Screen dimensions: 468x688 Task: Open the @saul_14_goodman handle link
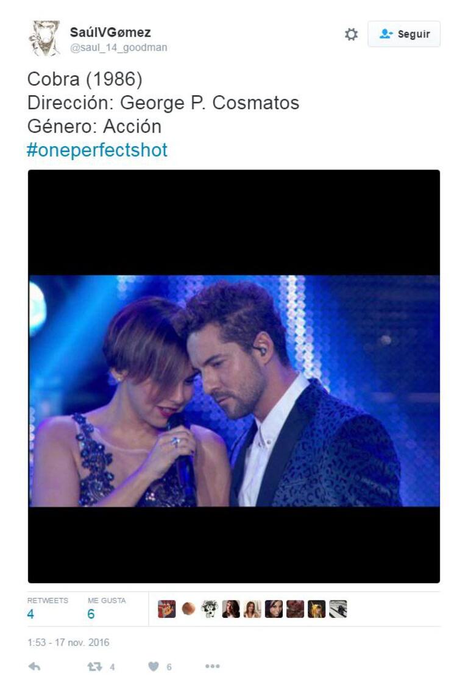pos(118,48)
